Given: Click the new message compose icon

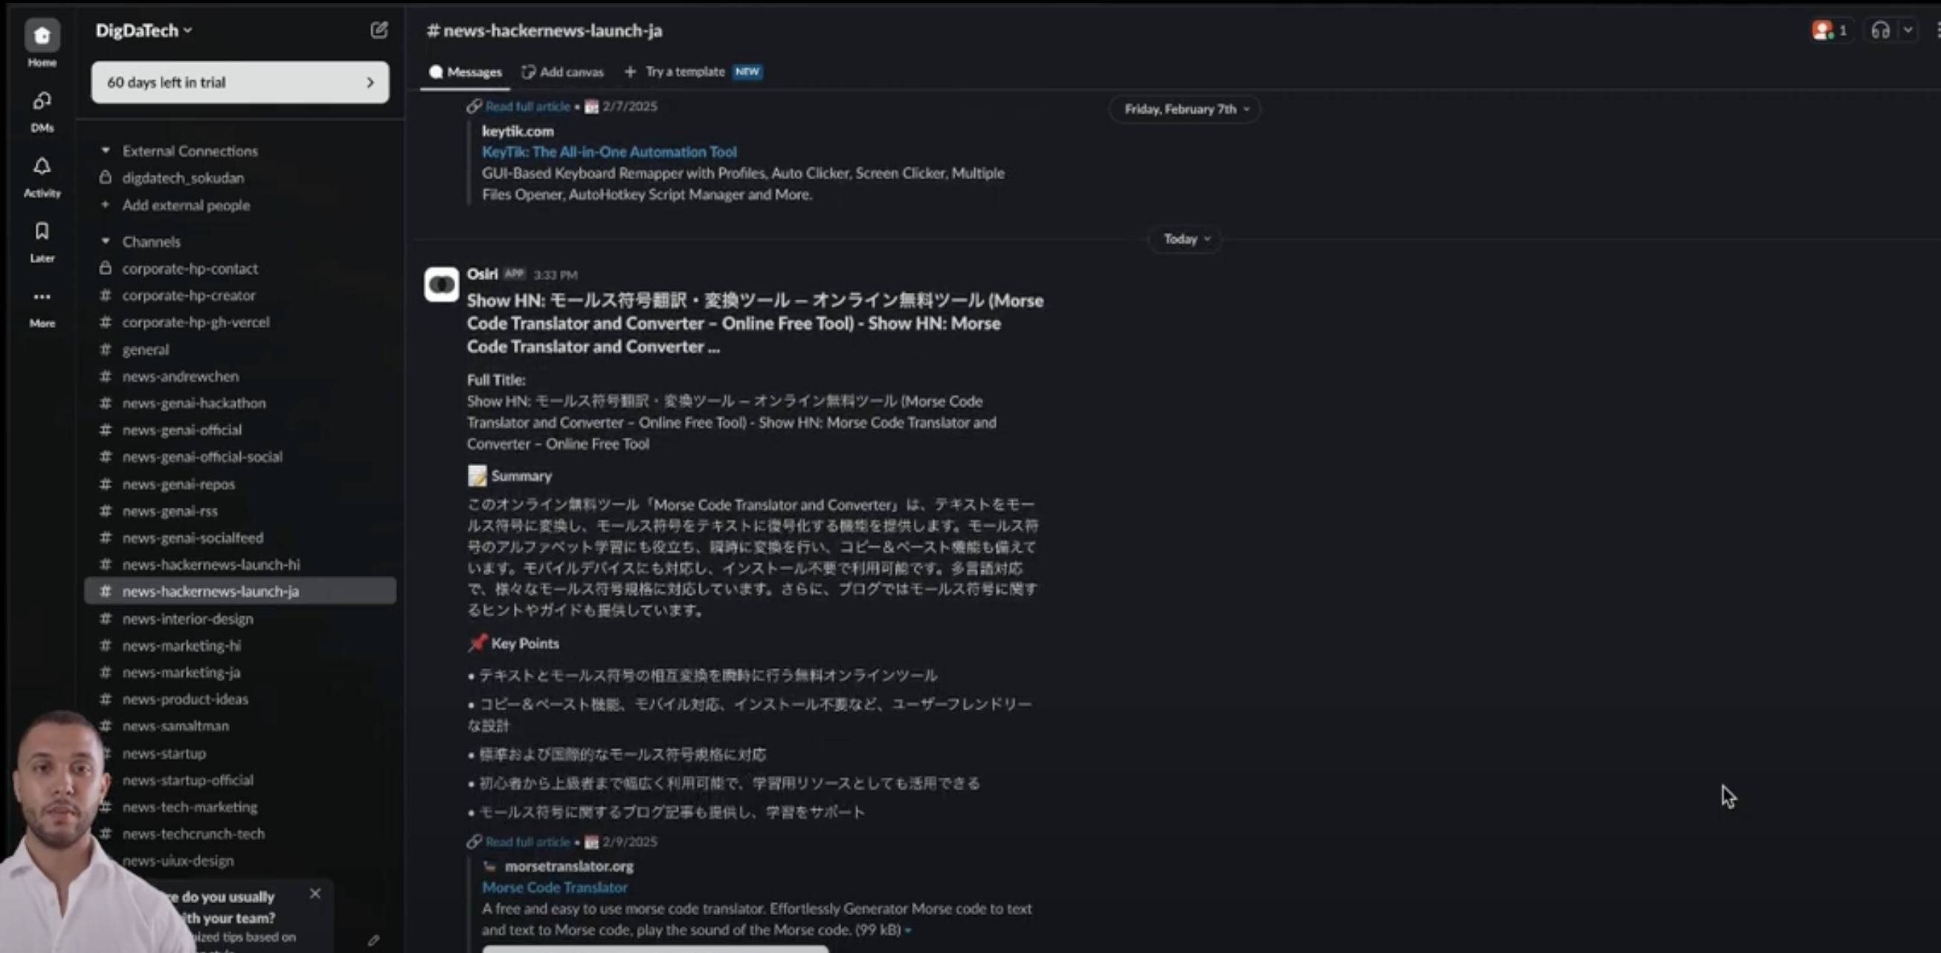Looking at the screenshot, I should pos(379,30).
